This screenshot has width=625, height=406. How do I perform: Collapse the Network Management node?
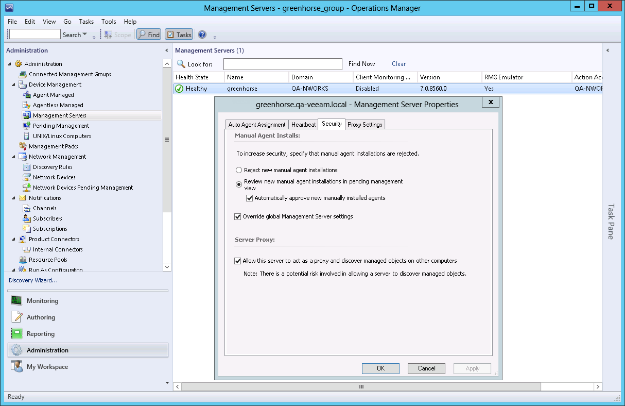click(14, 157)
